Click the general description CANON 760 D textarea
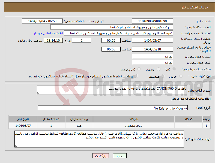Screen dimensions: 215x163 click(x=112, y=90)
